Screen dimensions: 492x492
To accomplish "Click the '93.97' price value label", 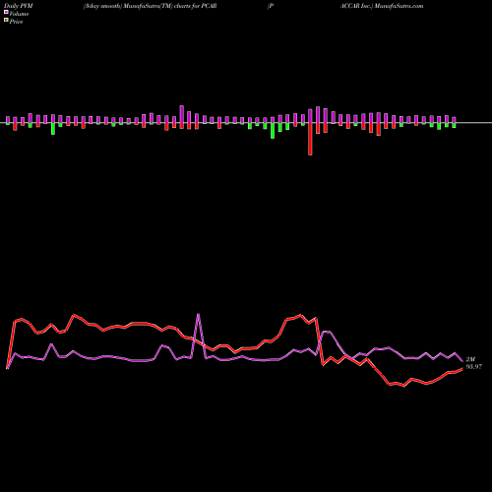I will pos(474,367).
